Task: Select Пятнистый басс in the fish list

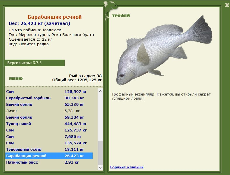Action: click(x=49, y=162)
